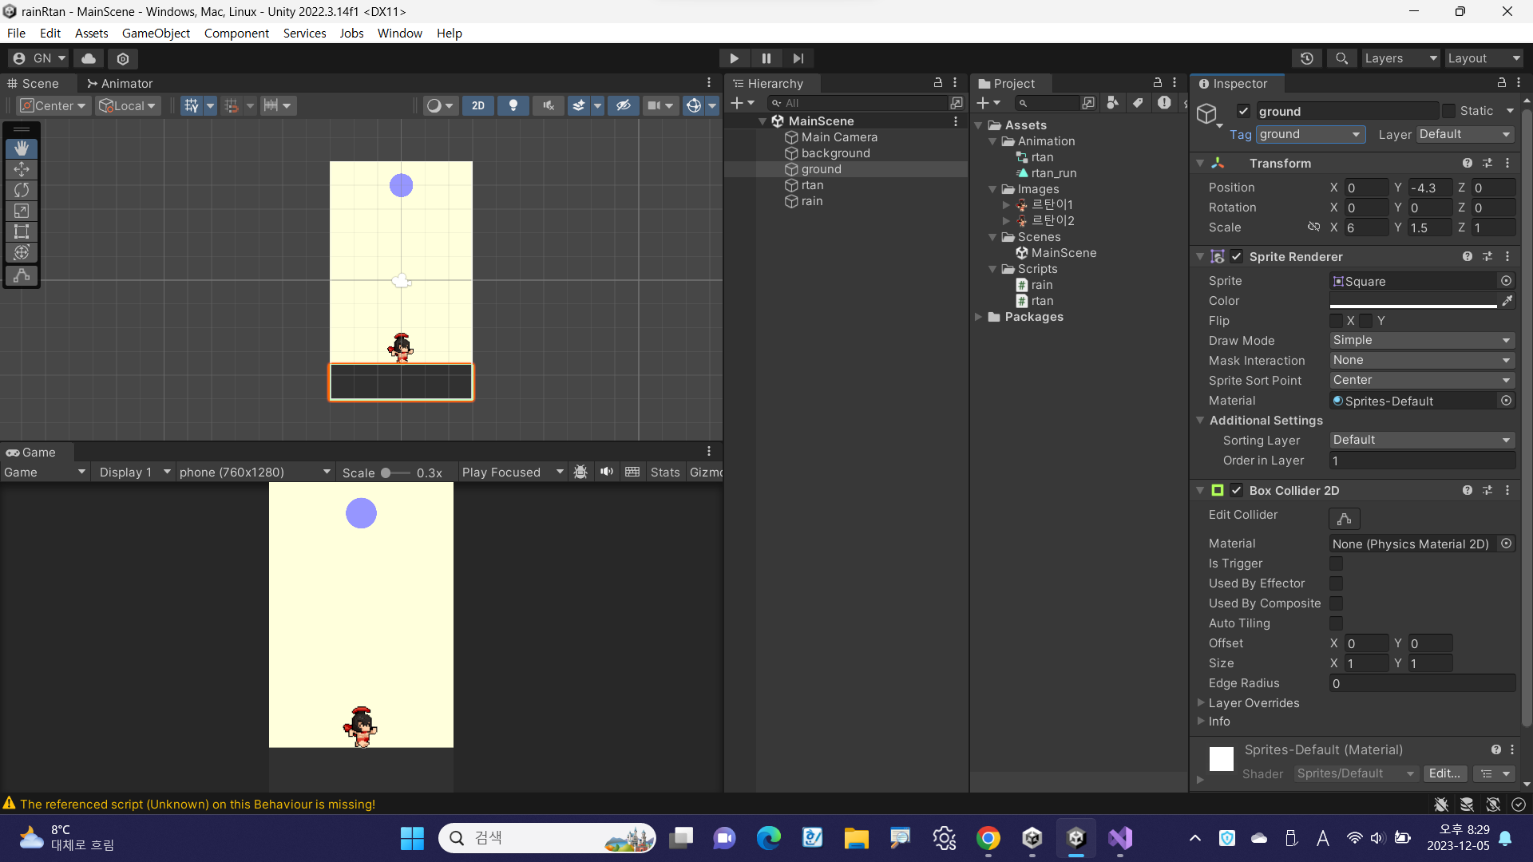This screenshot has width=1533, height=862.
Task: Open the Window menu
Action: pyautogui.click(x=399, y=33)
